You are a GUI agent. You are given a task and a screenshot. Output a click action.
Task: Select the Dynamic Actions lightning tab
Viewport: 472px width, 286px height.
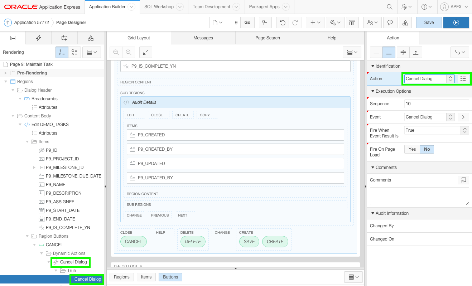pos(39,38)
